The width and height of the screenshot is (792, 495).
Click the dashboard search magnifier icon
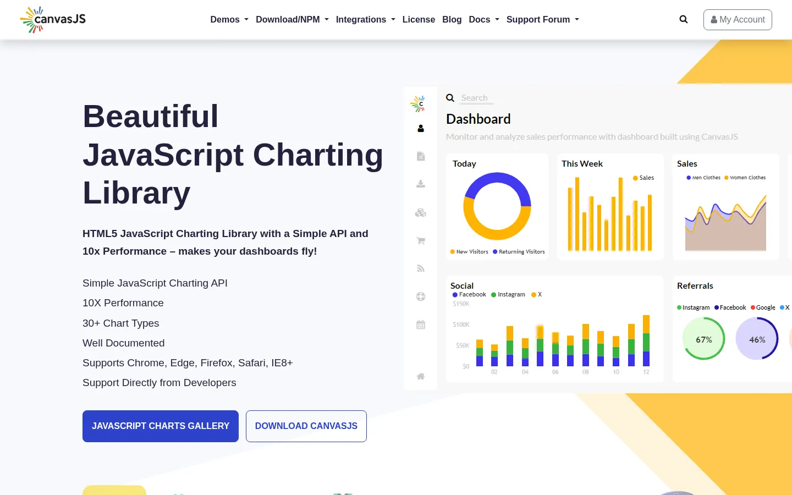pos(450,98)
